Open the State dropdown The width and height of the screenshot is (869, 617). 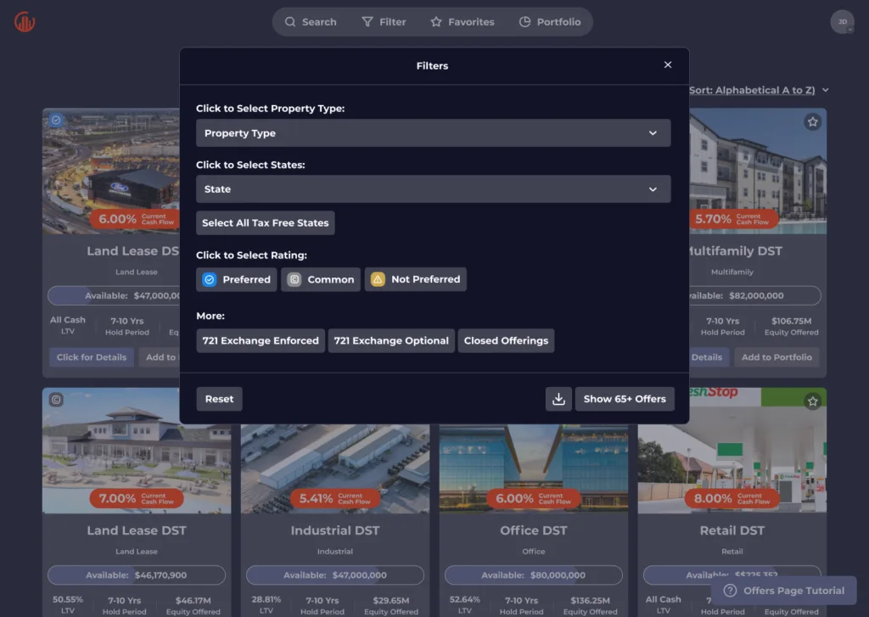pos(434,189)
